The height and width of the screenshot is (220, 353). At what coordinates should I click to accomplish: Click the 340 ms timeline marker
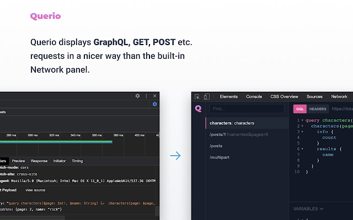point(75,135)
